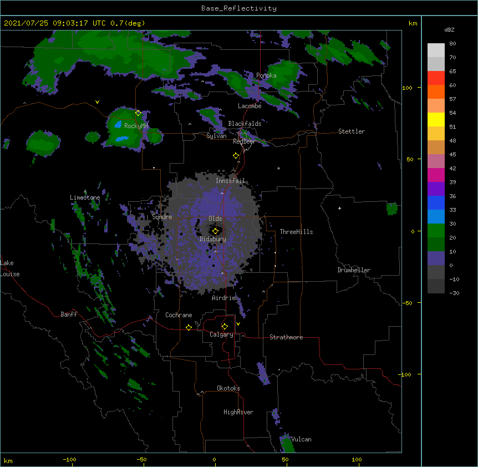Click the Lake Louise label
The image size is (478, 467).
(x=9, y=268)
